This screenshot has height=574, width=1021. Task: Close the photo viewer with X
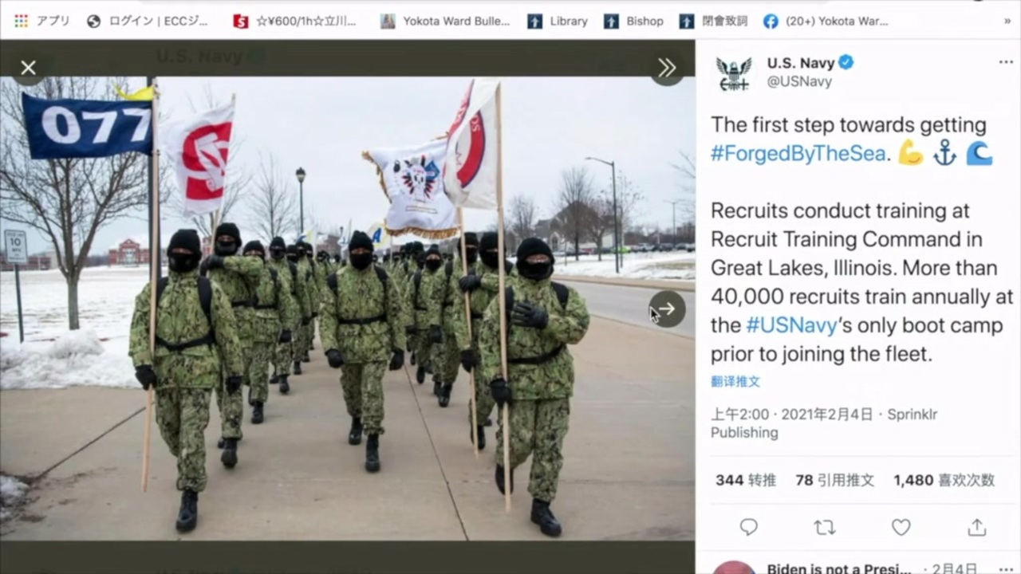(x=29, y=68)
